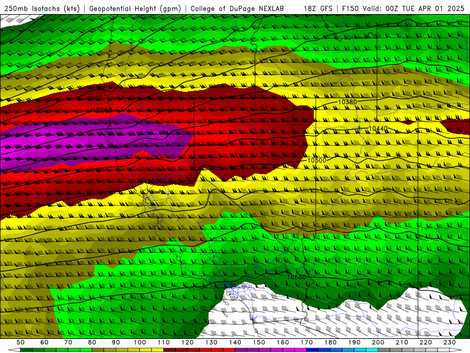Image resolution: width=470 pixels, height=353 pixels.
Task: Click the 70 knot legend value
Action: [68, 342]
